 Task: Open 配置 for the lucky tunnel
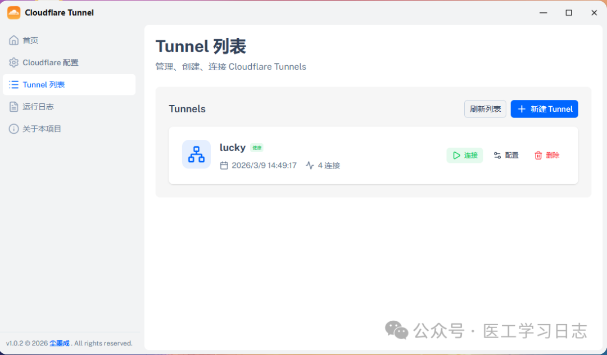point(506,155)
